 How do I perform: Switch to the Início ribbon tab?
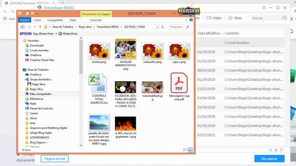tap(37, 20)
